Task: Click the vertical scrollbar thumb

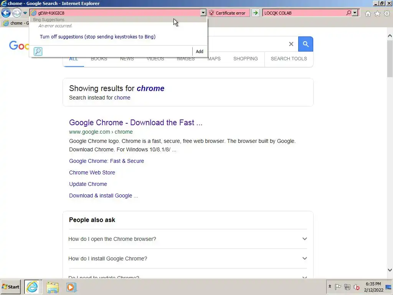Action: pos(390,59)
